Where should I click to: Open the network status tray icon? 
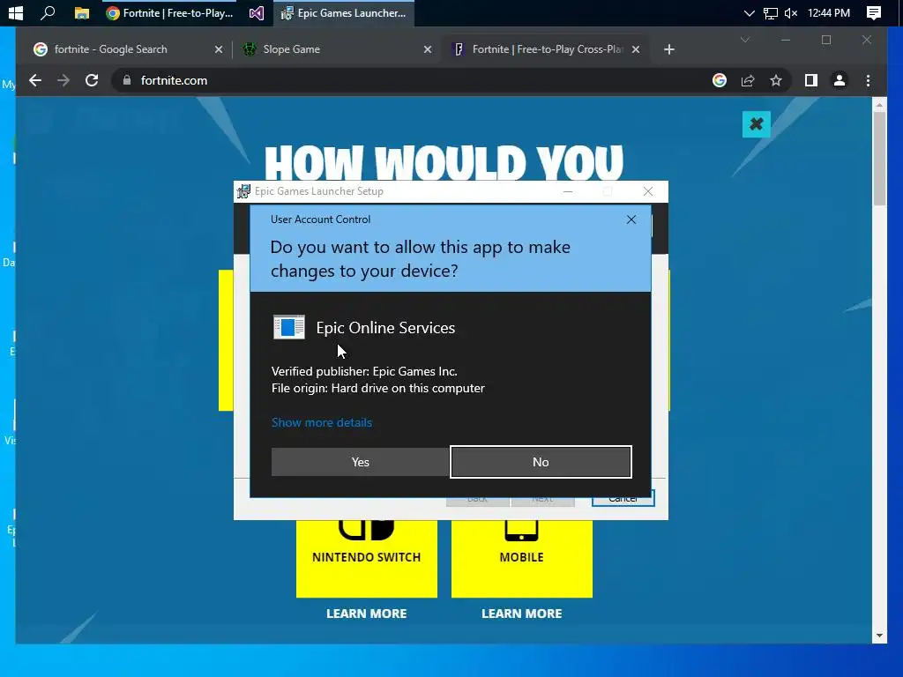(x=770, y=12)
